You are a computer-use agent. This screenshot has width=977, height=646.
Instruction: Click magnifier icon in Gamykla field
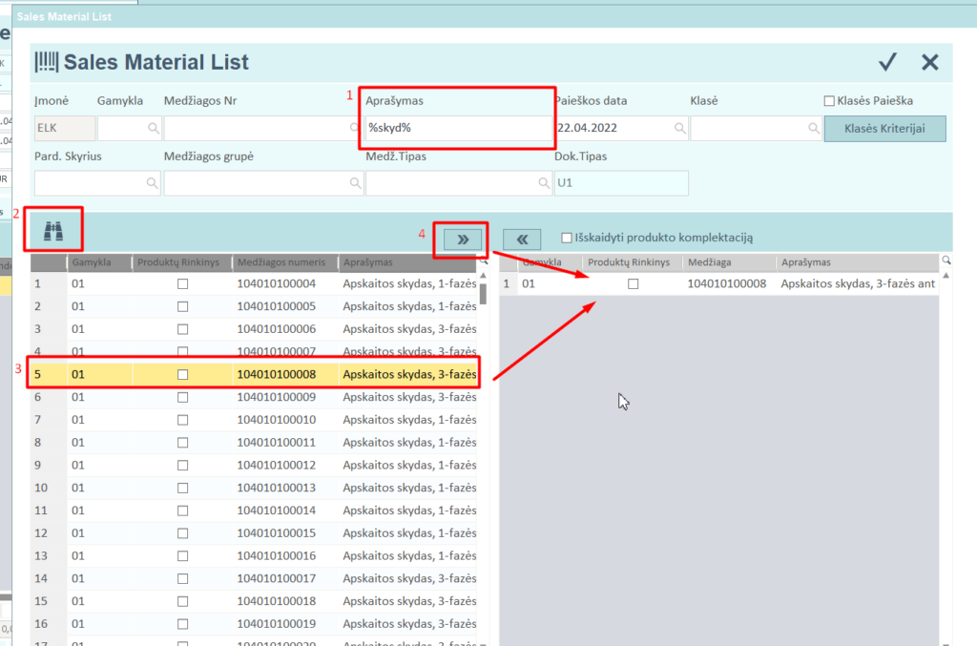pos(153,128)
